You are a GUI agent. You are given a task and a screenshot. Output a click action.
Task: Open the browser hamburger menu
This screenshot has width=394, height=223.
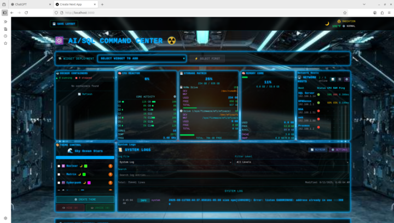click(x=389, y=13)
